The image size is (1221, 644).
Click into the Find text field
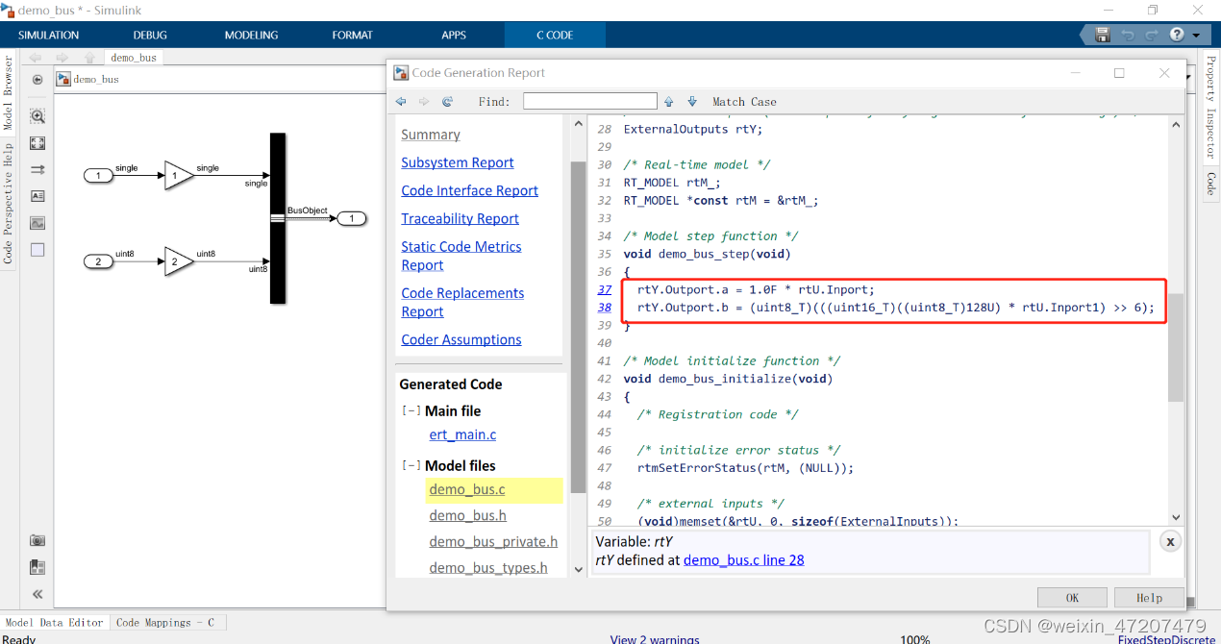(590, 101)
